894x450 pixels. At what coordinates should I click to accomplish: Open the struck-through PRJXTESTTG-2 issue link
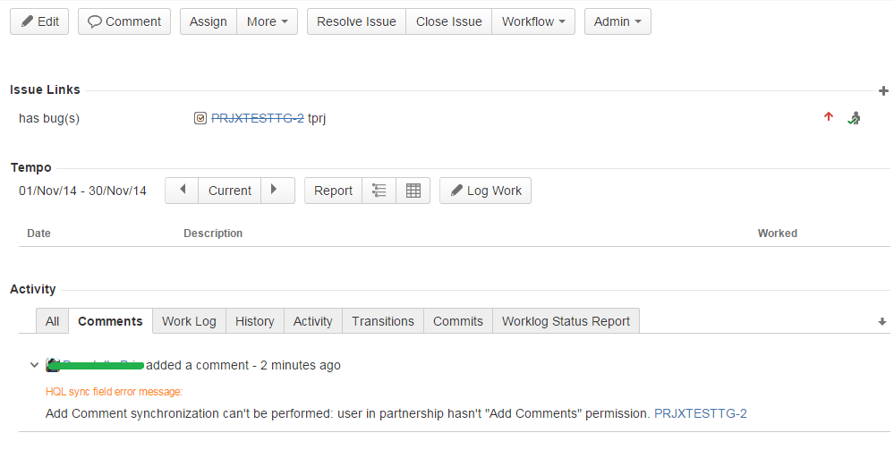pyautogui.click(x=257, y=118)
